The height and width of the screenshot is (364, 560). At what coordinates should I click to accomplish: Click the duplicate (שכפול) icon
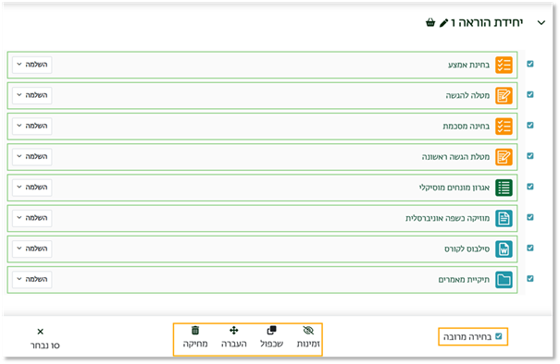(271, 331)
